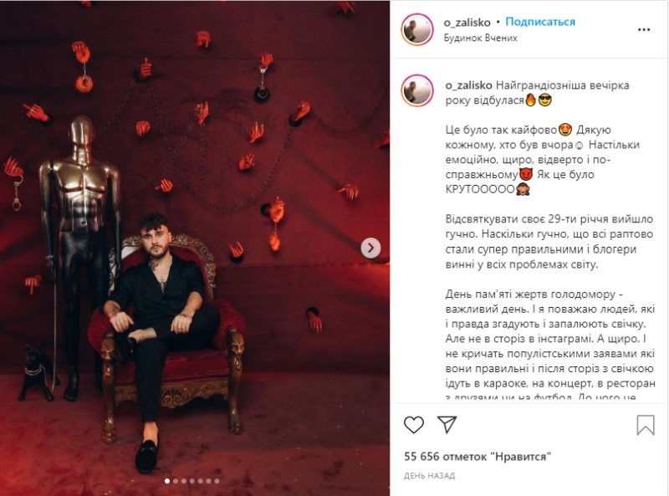Open o_zalisko avatar beside the caption
Image resolution: width=669 pixels, height=496 pixels.
tap(416, 90)
